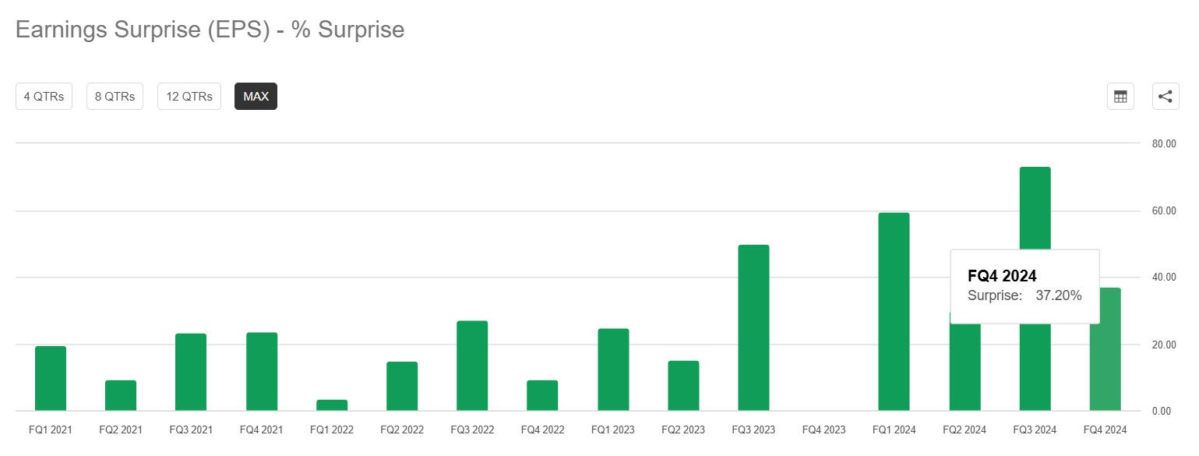Click the FQ1 2021 axis label

[50, 429]
